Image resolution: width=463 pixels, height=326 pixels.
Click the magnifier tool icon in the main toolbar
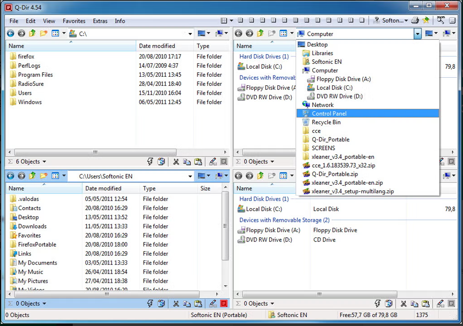(440, 20)
